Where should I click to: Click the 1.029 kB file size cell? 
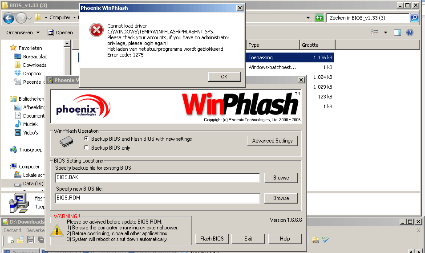(x=323, y=87)
